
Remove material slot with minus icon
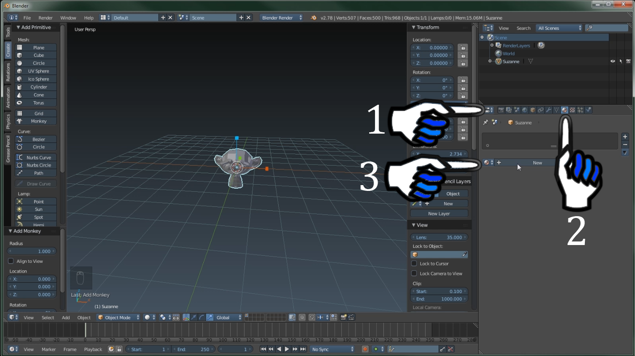625,145
